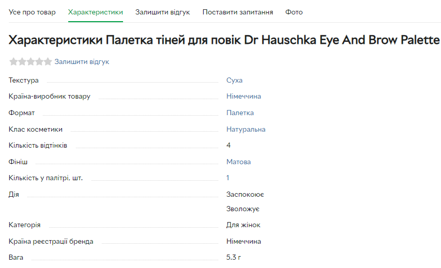Click the Заспокоює action value
Image resolution: width=441 pixels, height=268 pixels.
(245, 195)
